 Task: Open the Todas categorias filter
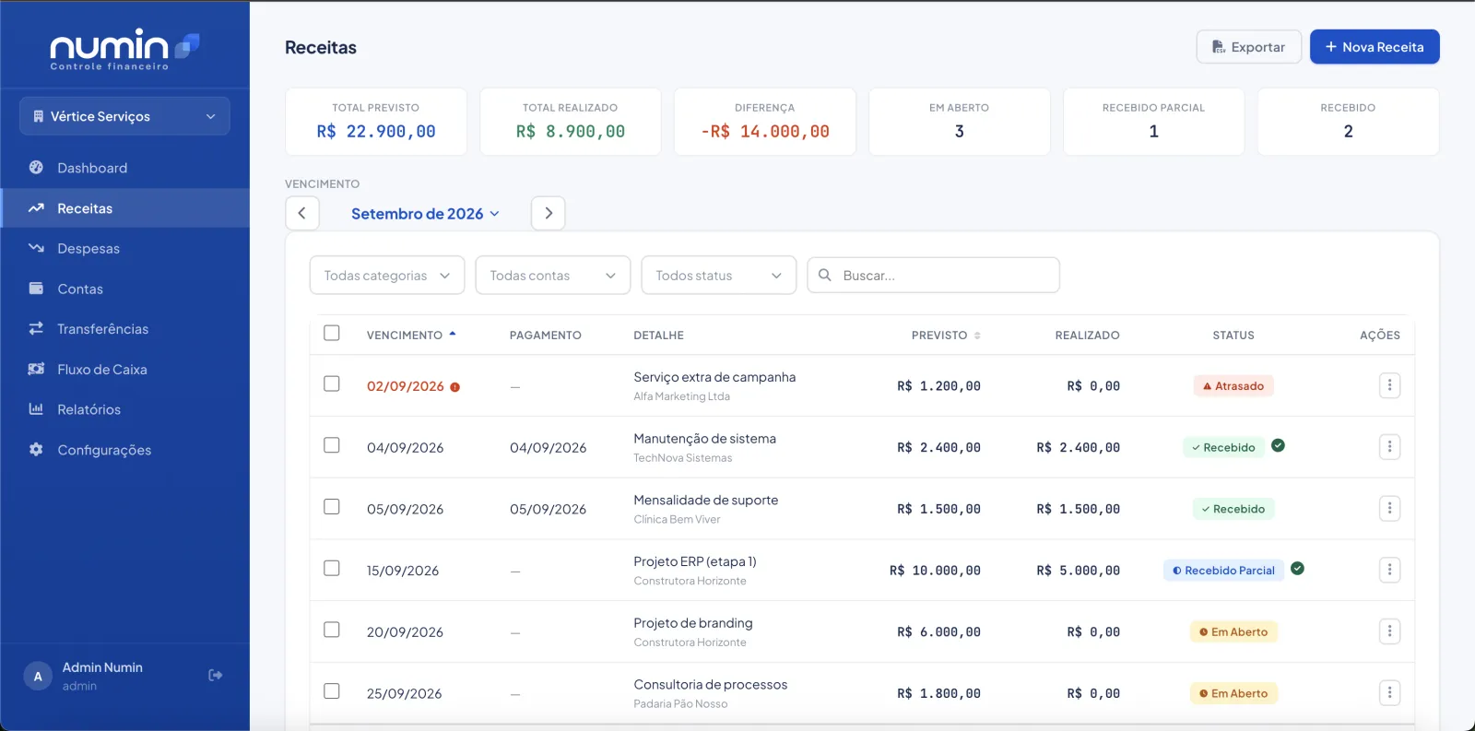tap(387, 275)
